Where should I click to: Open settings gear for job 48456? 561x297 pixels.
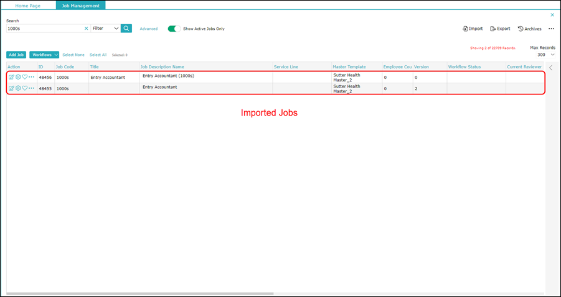click(18, 77)
